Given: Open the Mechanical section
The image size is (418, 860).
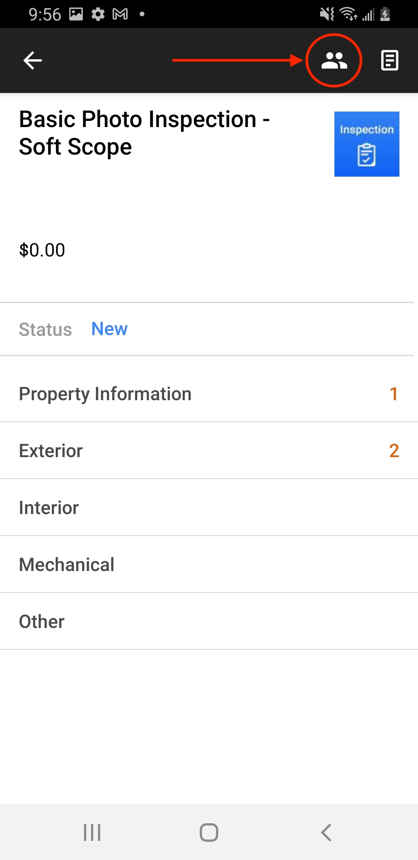Looking at the screenshot, I should tap(209, 564).
